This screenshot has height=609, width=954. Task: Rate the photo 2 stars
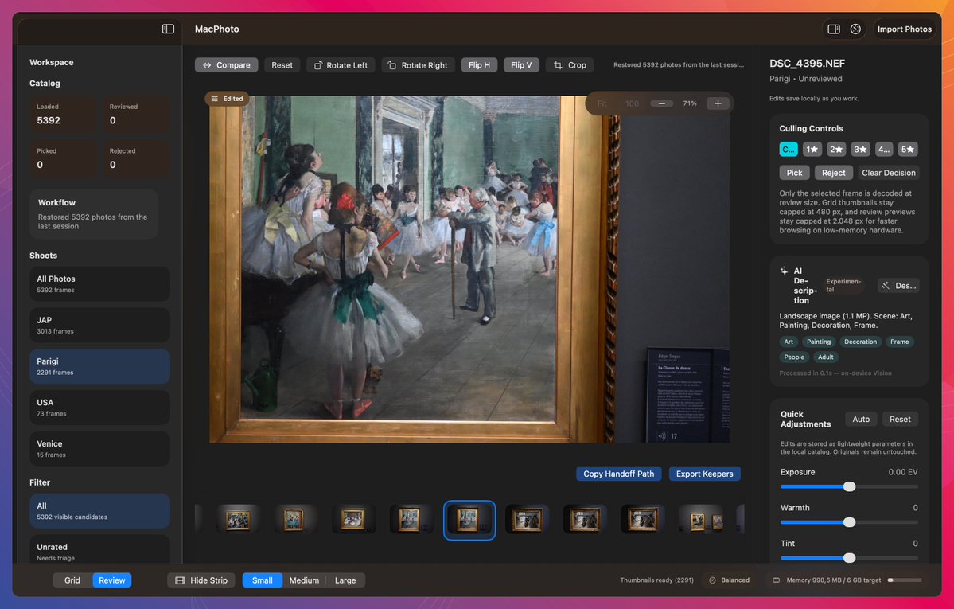[x=836, y=149]
